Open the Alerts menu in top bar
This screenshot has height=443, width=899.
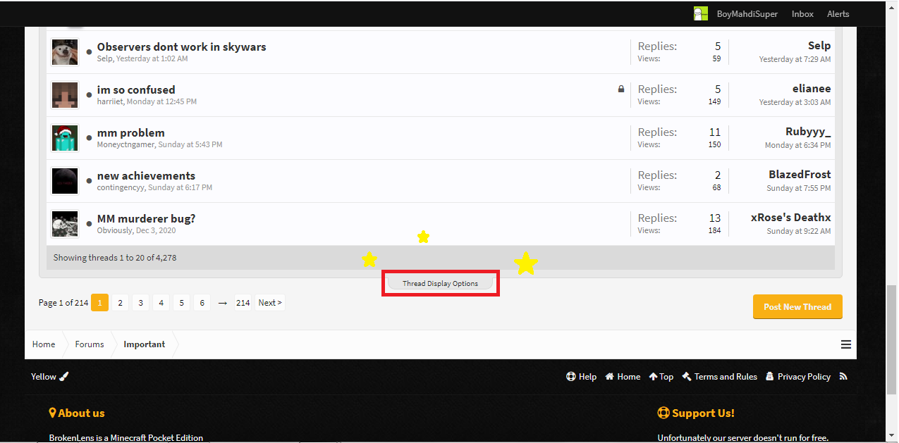[838, 13]
